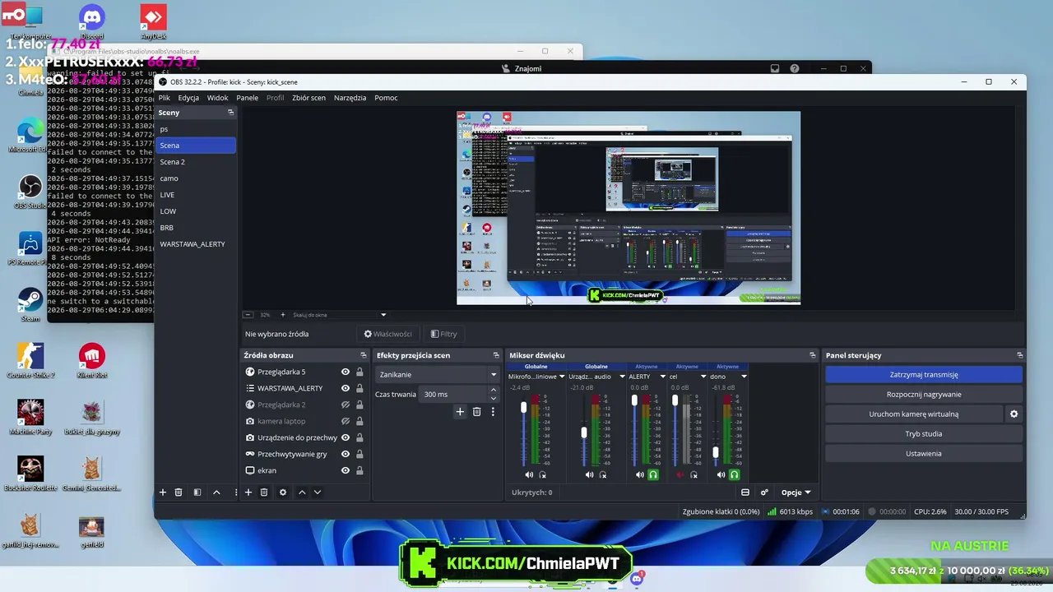Open the Zanikanie transition dropdown
Image resolution: width=1053 pixels, height=592 pixels.
click(438, 375)
